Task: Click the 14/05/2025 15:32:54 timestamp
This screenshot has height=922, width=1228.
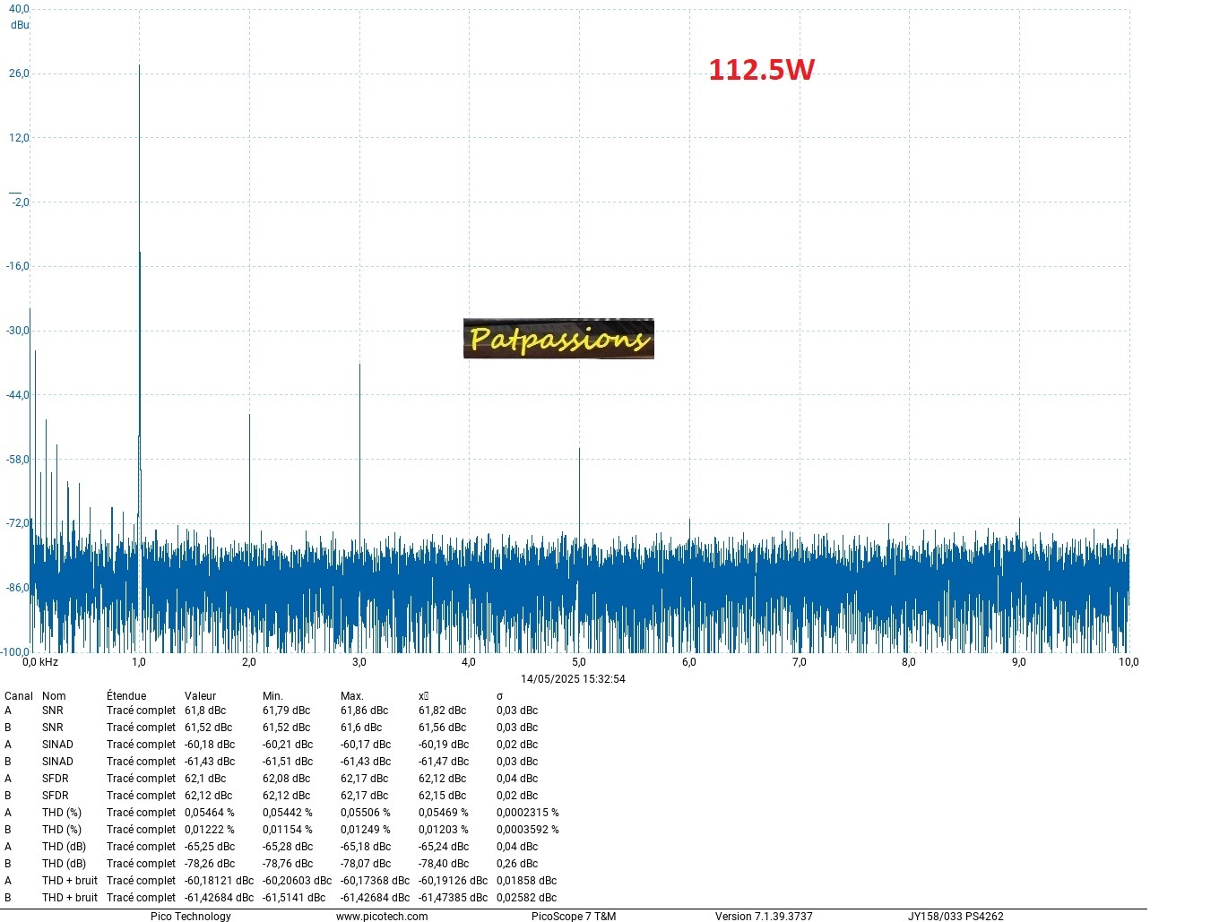Action: tap(573, 679)
